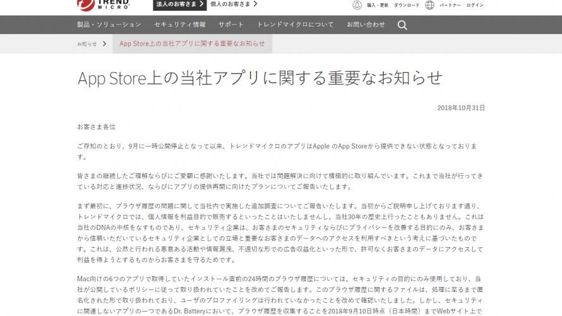Click the paragraph beginning 皆さまの継続した
Screen dimensions: 562x316
coord(280,181)
